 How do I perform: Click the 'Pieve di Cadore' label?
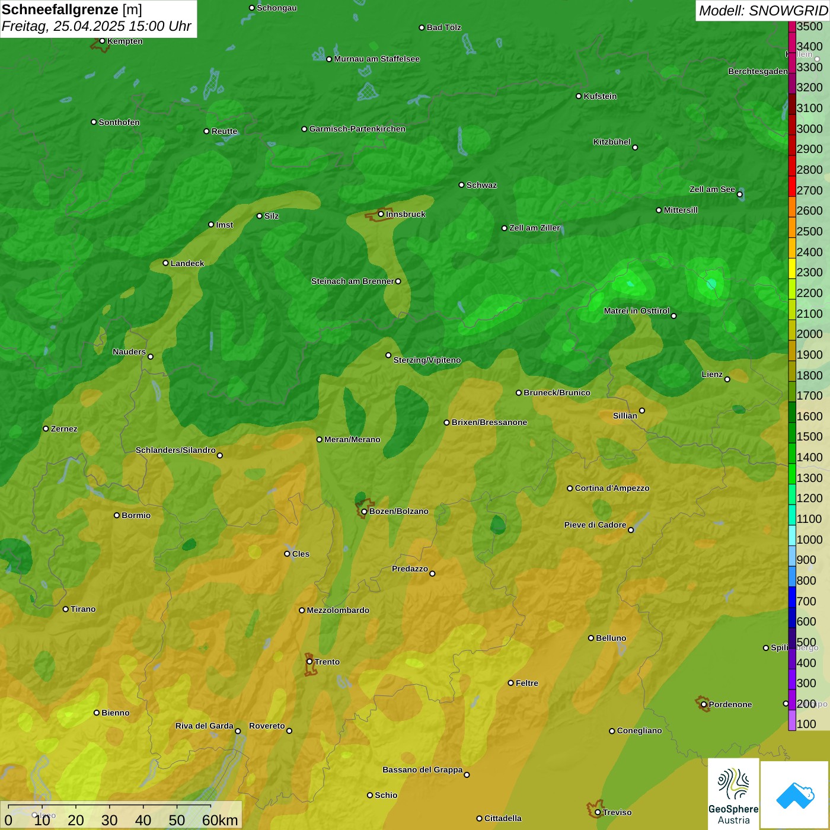click(x=595, y=525)
